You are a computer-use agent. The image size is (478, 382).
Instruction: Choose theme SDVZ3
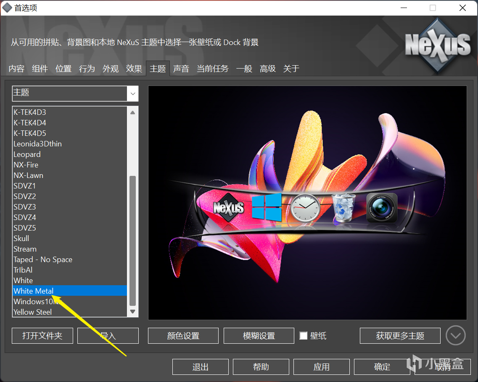tap(69, 207)
